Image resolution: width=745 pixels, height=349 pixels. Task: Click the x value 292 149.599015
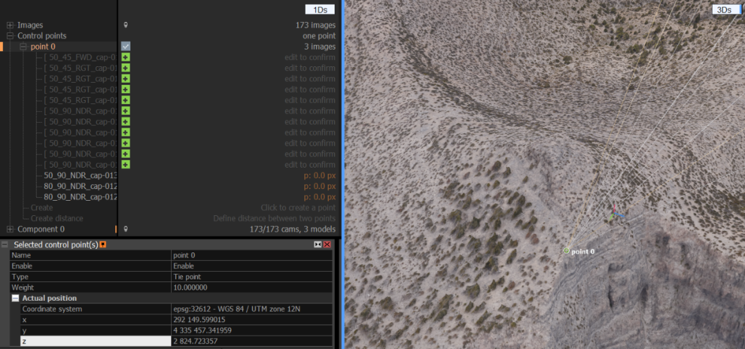[x=252, y=319]
